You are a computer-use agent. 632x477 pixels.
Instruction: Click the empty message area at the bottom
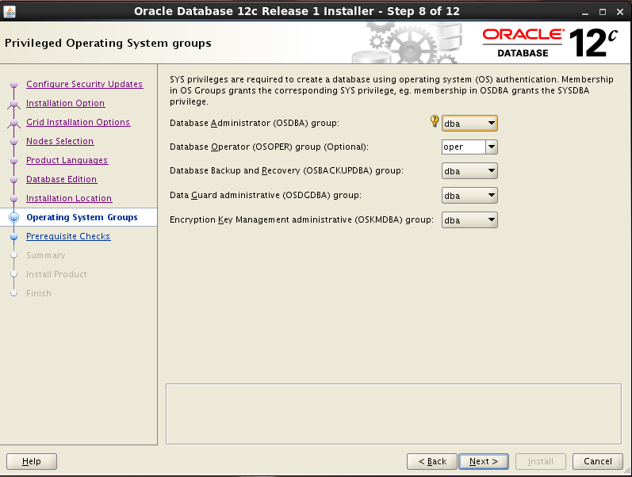394,414
